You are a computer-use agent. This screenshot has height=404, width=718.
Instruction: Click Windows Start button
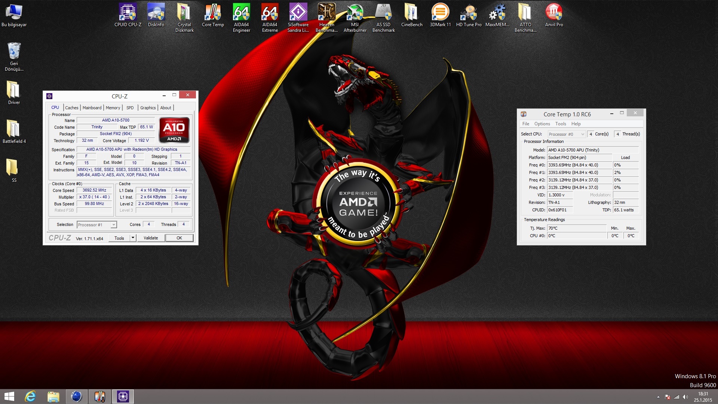[x=9, y=397]
